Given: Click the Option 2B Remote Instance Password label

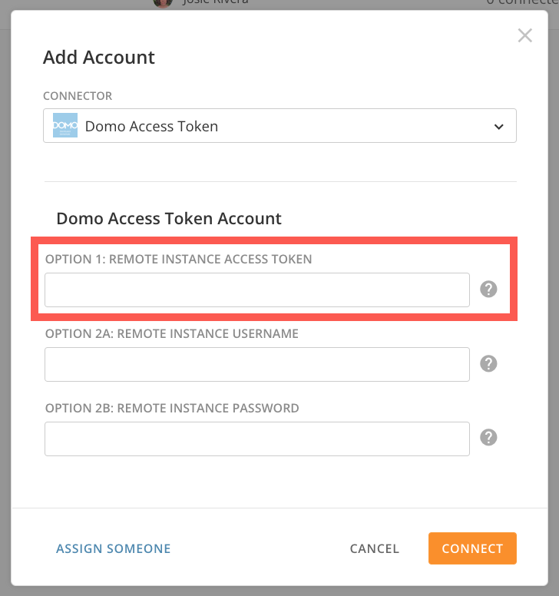Looking at the screenshot, I should (172, 408).
